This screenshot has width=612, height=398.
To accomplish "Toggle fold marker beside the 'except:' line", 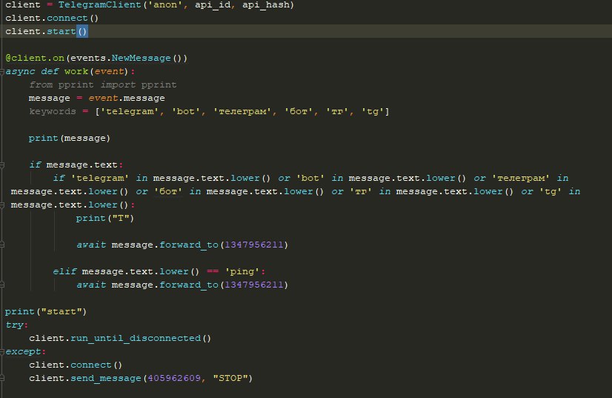I will pyautogui.click(x=2, y=351).
